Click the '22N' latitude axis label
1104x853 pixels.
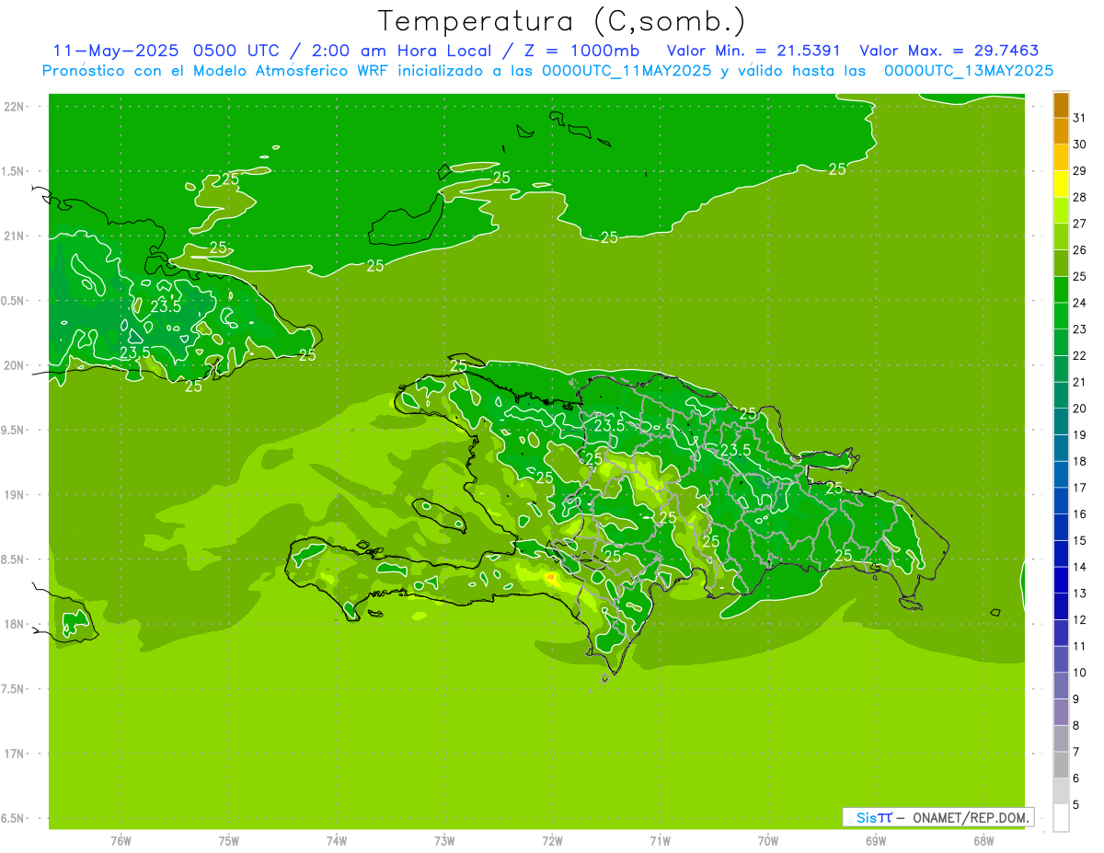(14, 107)
